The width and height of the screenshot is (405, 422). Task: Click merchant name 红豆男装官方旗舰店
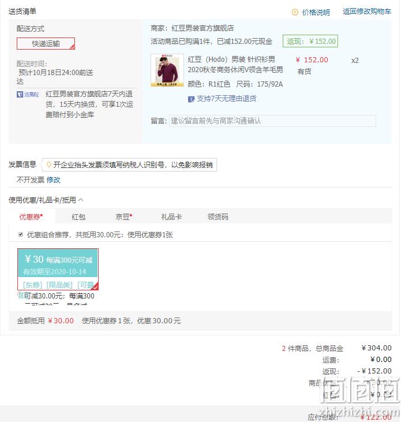point(202,28)
